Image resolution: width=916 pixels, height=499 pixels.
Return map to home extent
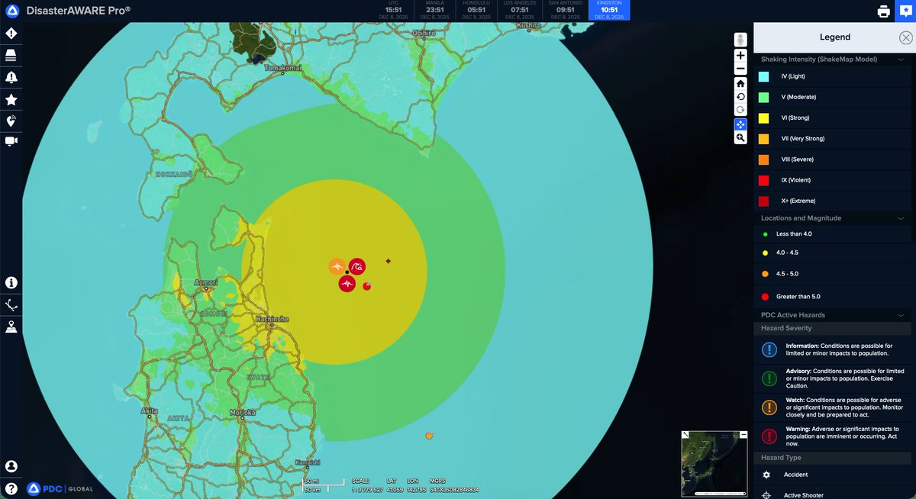click(x=740, y=83)
